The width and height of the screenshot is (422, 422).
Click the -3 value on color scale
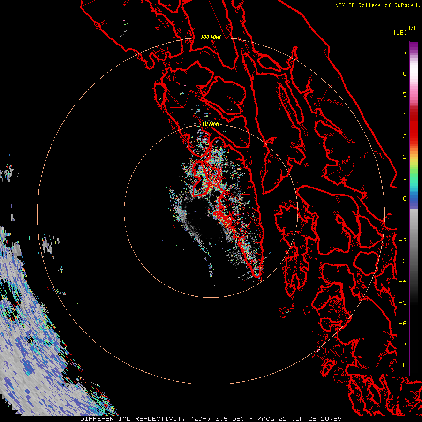[403, 261]
